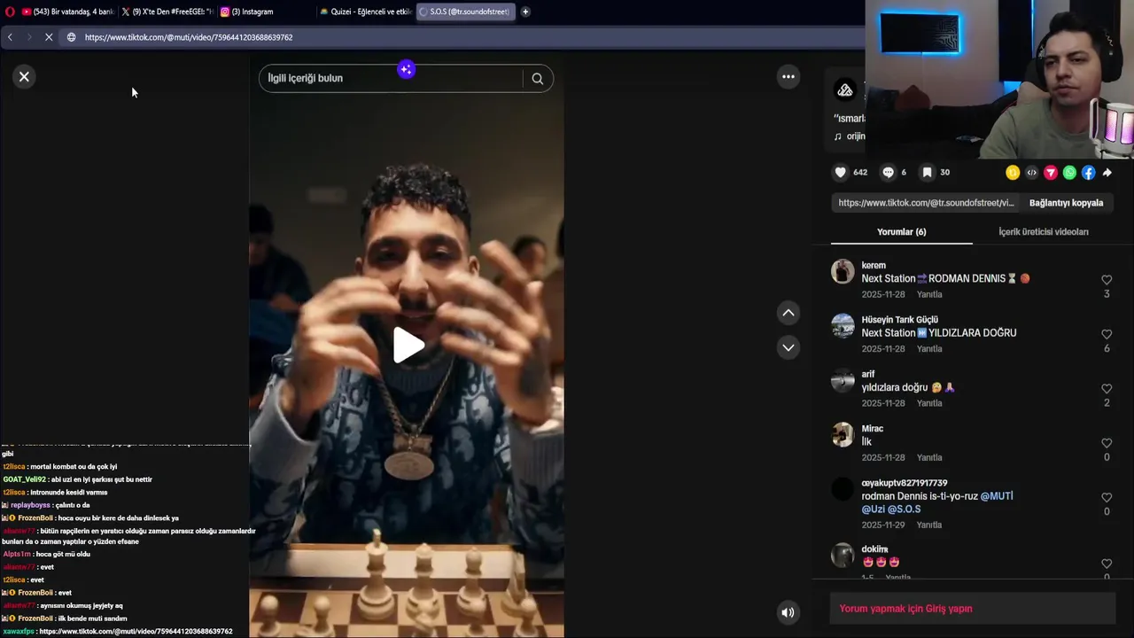
Task: Bookmark the video to favorites
Action: 927,173
